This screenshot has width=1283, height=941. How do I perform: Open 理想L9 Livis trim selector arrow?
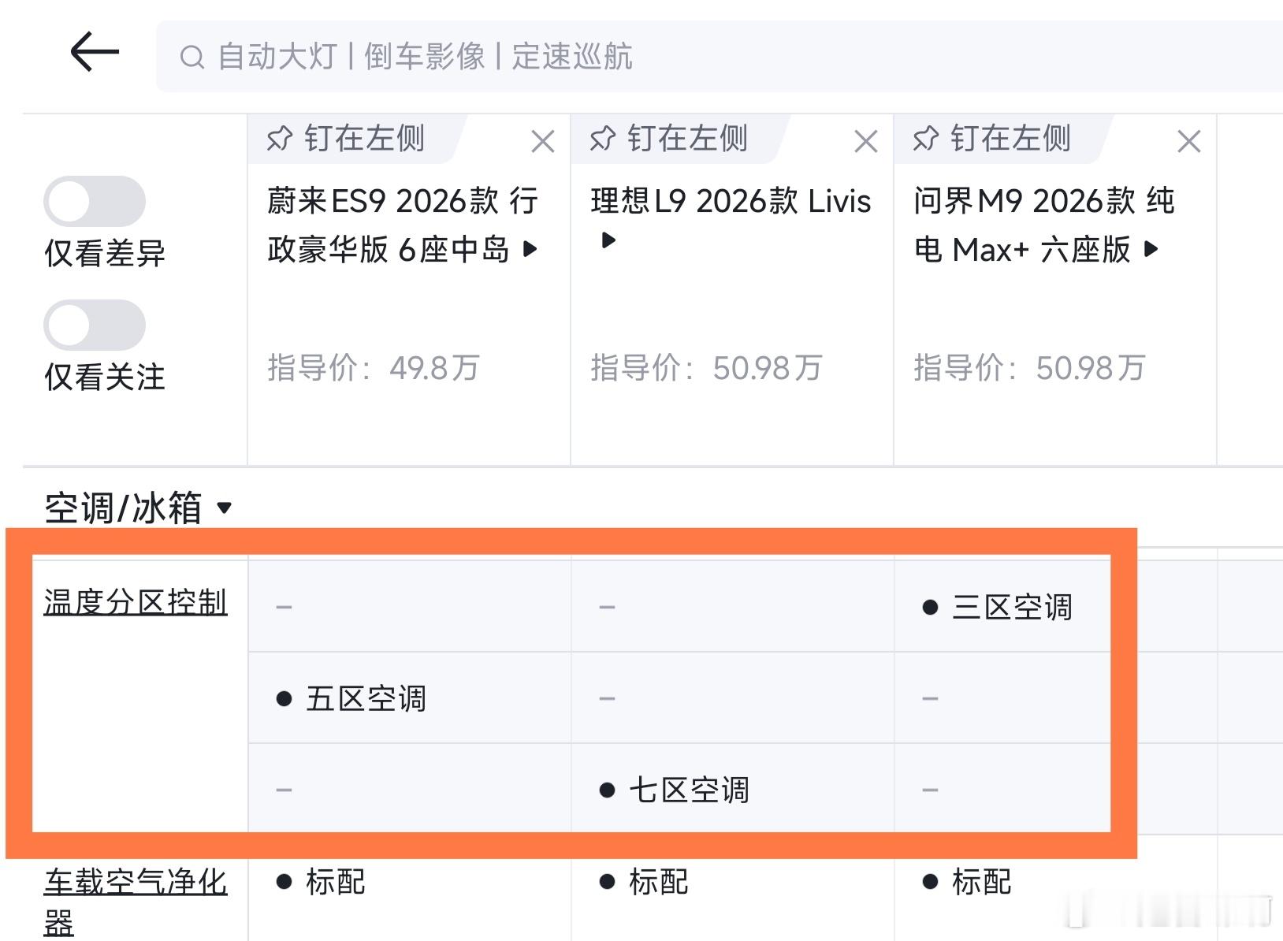tap(608, 240)
